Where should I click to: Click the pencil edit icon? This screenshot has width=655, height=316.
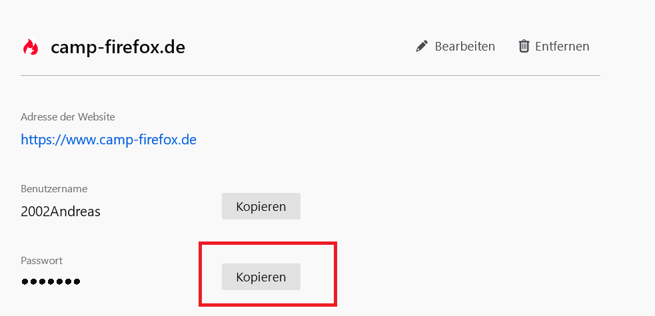pos(421,47)
